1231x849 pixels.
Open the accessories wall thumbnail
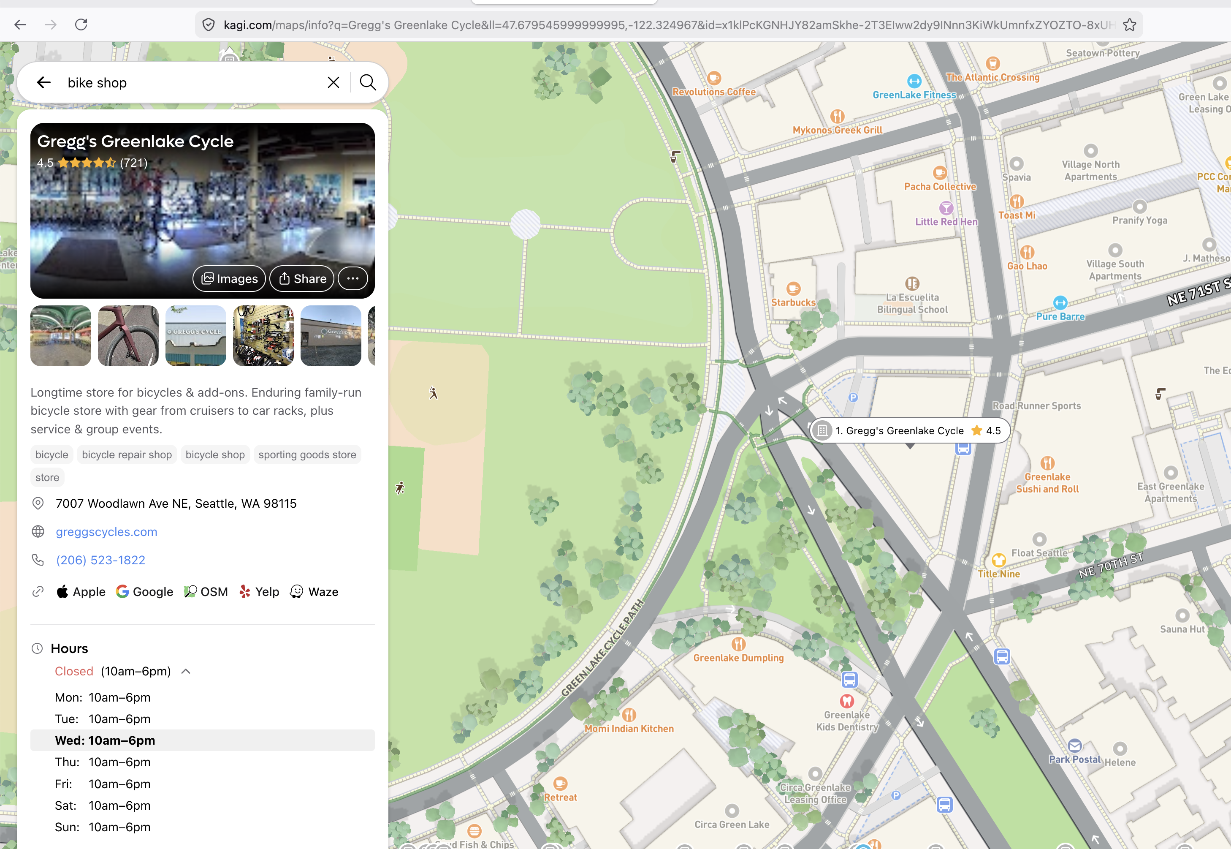coord(263,336)
